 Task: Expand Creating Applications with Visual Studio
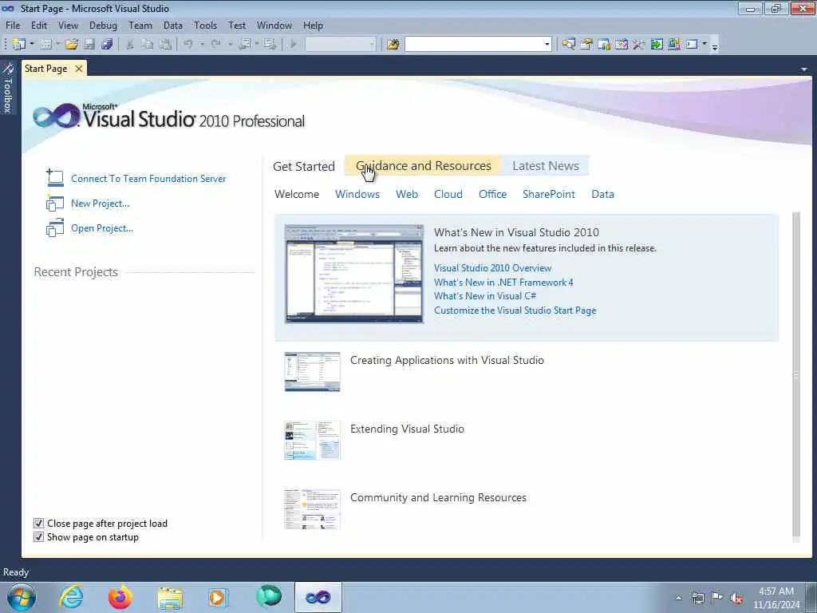447,360
